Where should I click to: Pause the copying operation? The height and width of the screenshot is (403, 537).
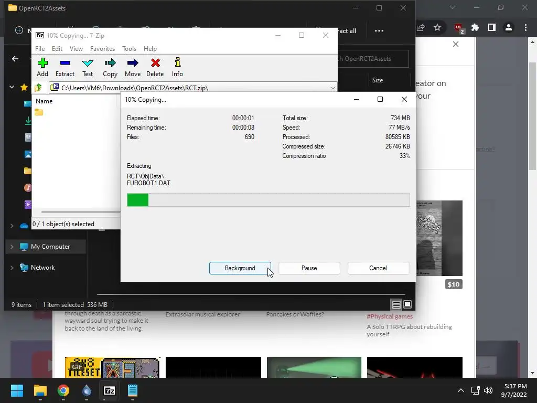309,268
